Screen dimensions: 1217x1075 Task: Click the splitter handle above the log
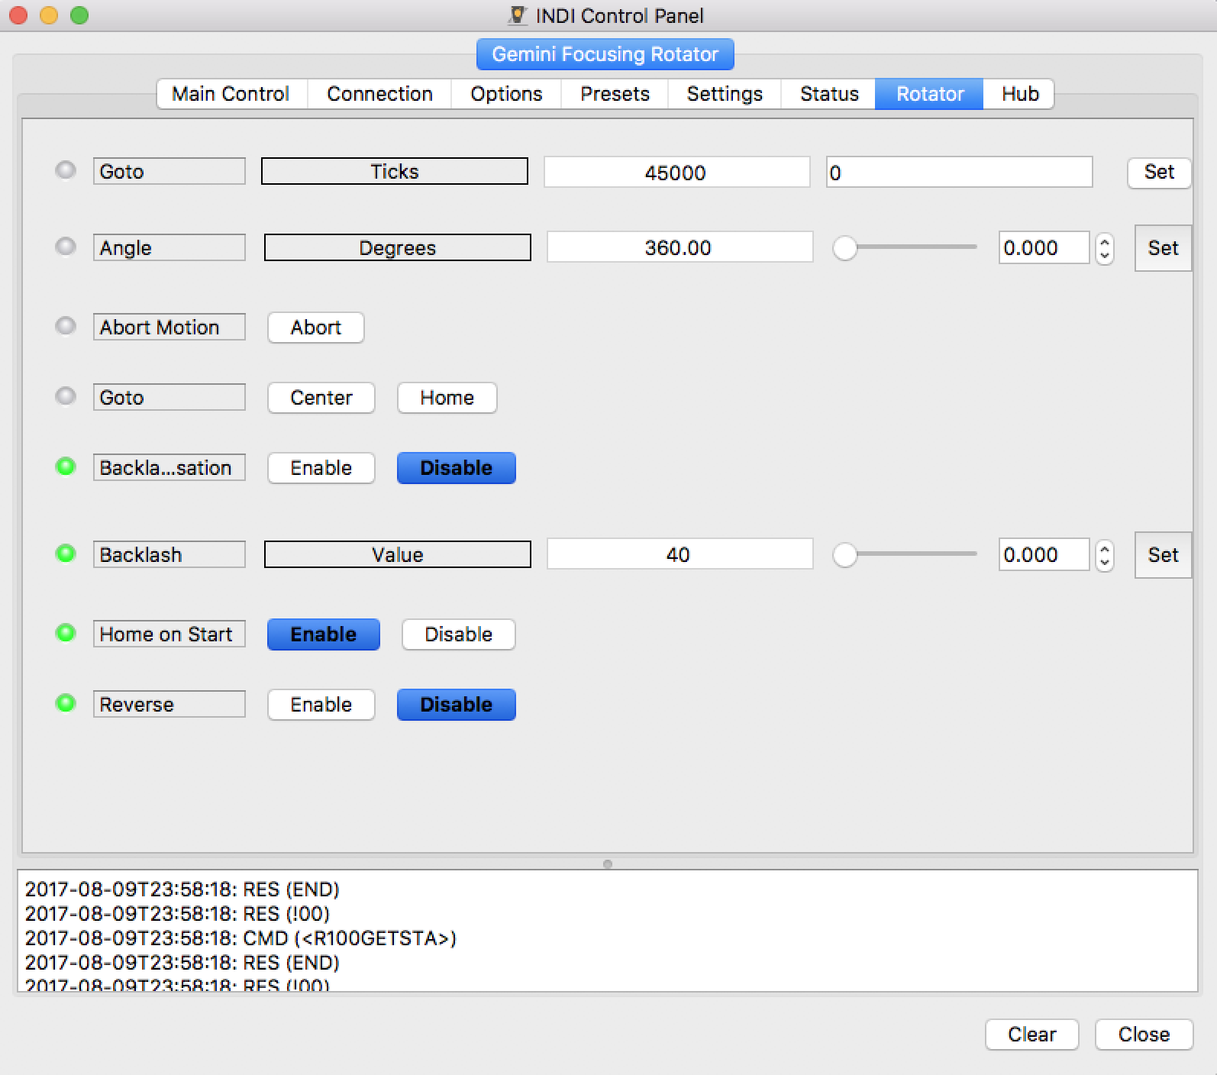(608, 864)
